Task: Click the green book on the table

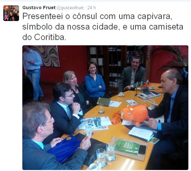Action: click(x=127, y=147)
